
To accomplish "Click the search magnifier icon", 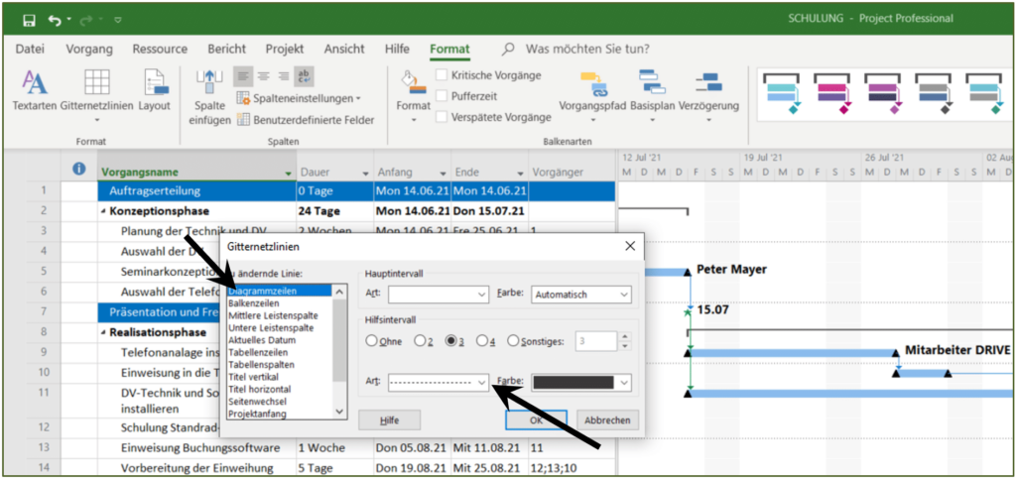I will [x=509, y=50].
